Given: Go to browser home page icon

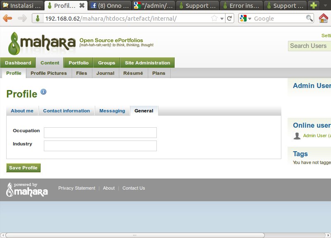Looking at the screenshot, I should (324, 18).
